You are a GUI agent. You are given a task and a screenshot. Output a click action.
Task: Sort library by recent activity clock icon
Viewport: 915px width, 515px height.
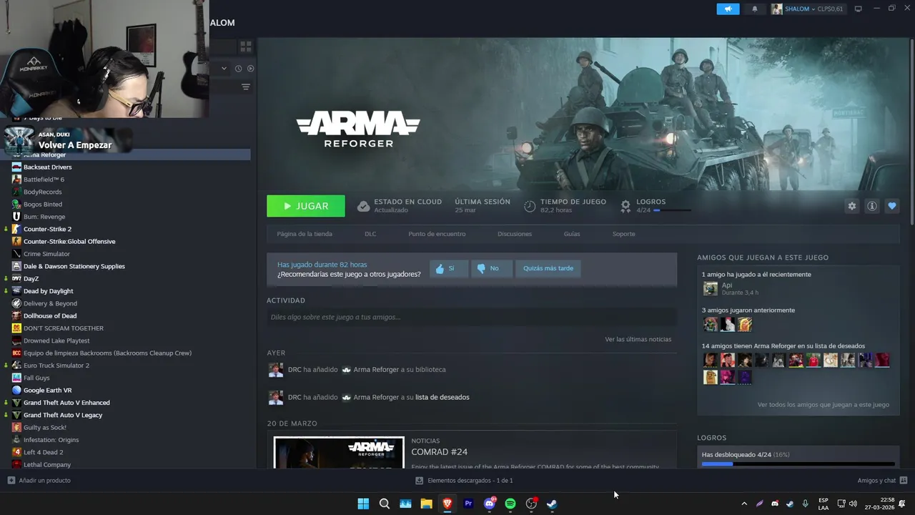tap(239, 69)
